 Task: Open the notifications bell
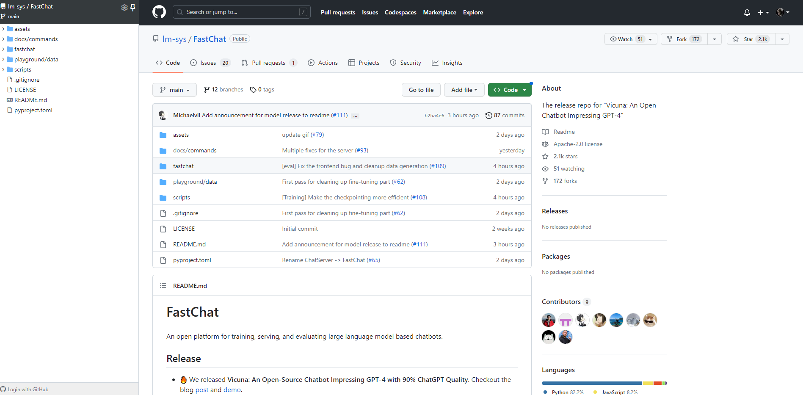tap(747, 13)
